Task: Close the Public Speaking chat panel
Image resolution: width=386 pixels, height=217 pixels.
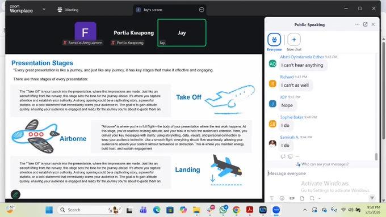Action: click(x=373, y=24)
